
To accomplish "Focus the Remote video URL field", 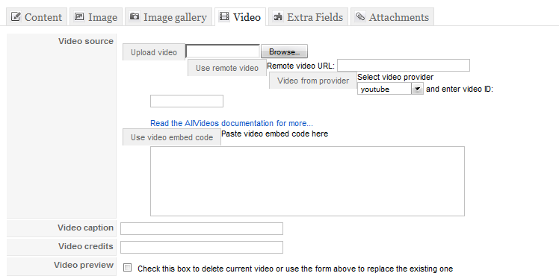I will tap(404, 66).
